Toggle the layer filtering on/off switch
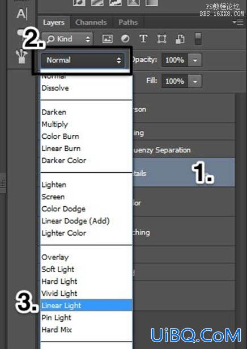Viewport: 247px width, 349px height. 198,39
